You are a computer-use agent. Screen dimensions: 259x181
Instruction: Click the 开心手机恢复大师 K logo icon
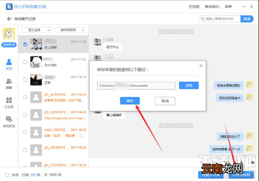[9, 6]
